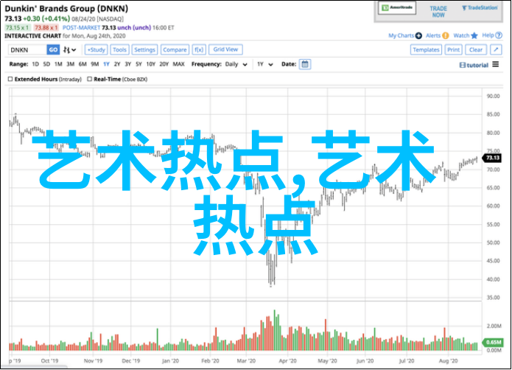
Task: Click the 0.65M volume marker
Action: (493, 342)
